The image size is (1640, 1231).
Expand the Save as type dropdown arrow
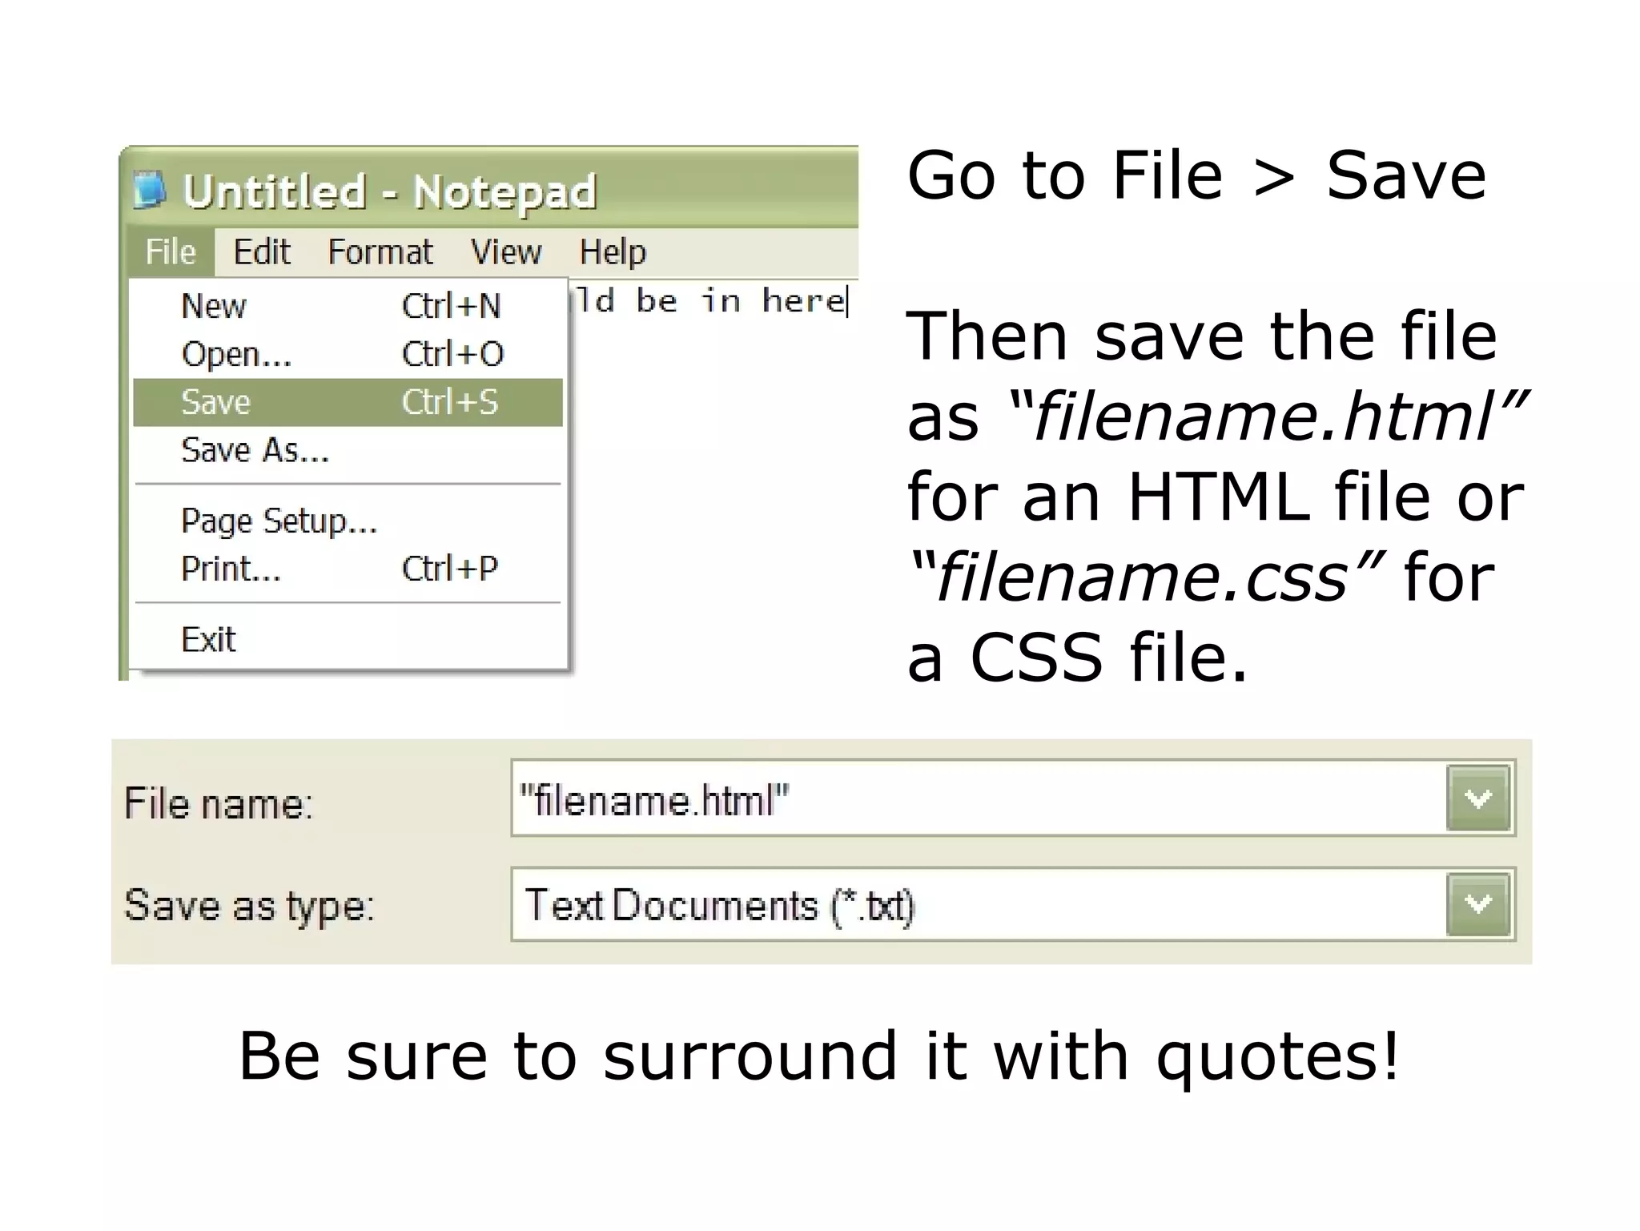coord(1478,904)
